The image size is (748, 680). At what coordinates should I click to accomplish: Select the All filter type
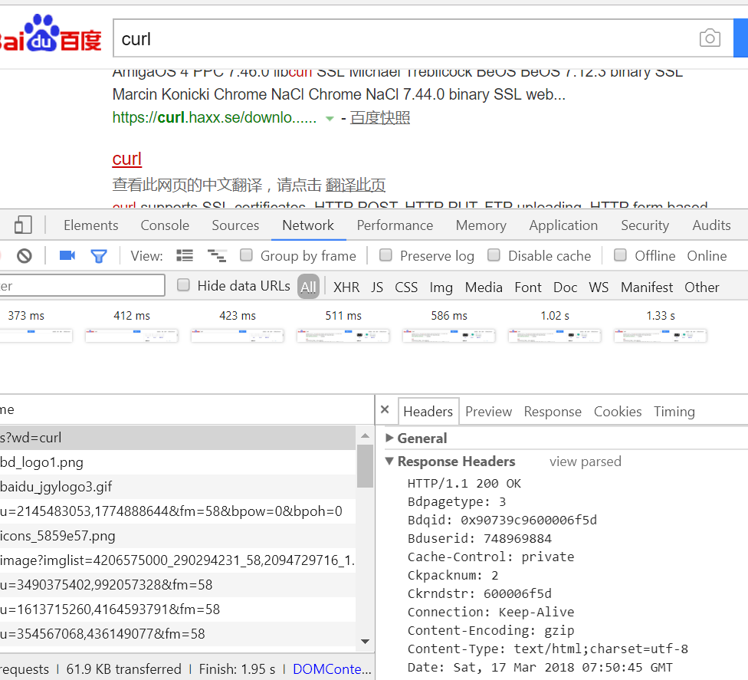(308, 287)
